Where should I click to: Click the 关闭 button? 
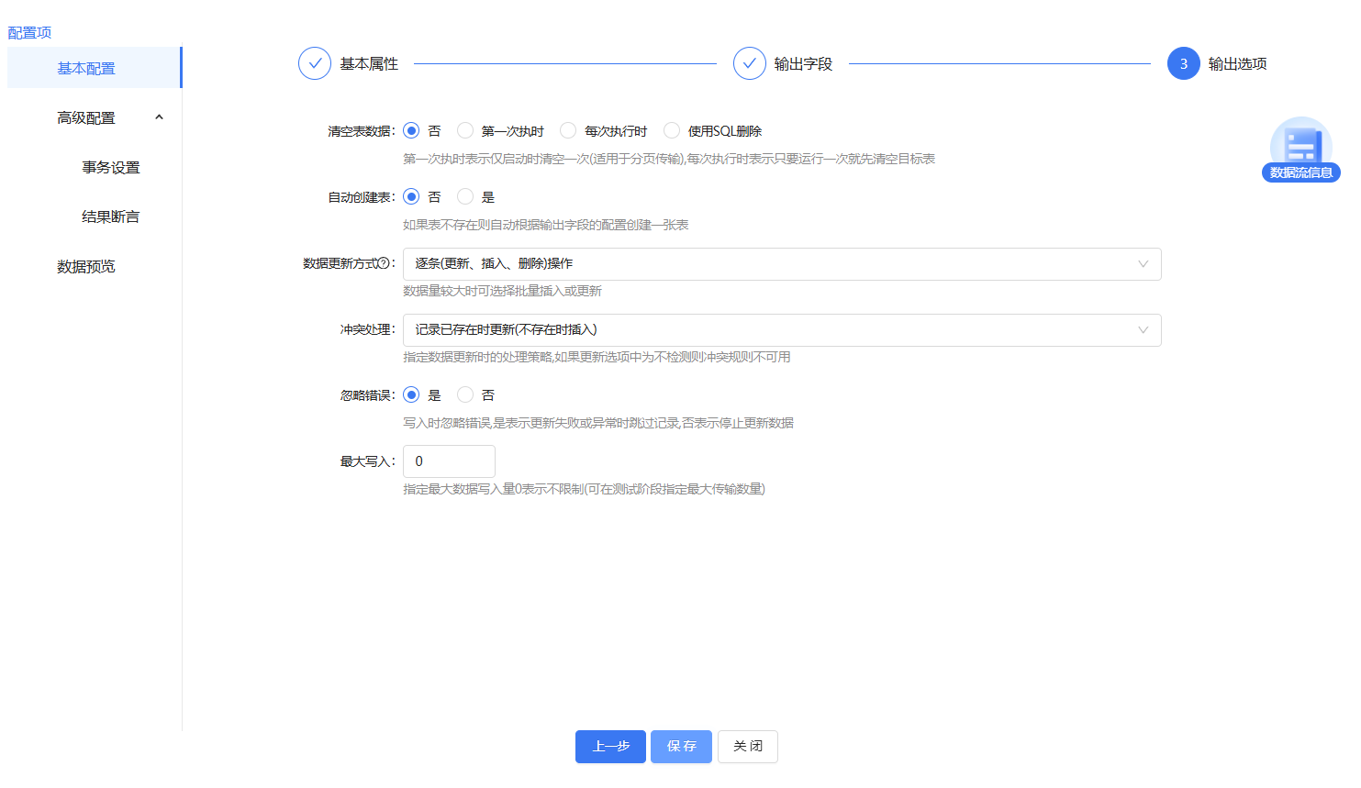pyautogui.click(x=748, y=747)
